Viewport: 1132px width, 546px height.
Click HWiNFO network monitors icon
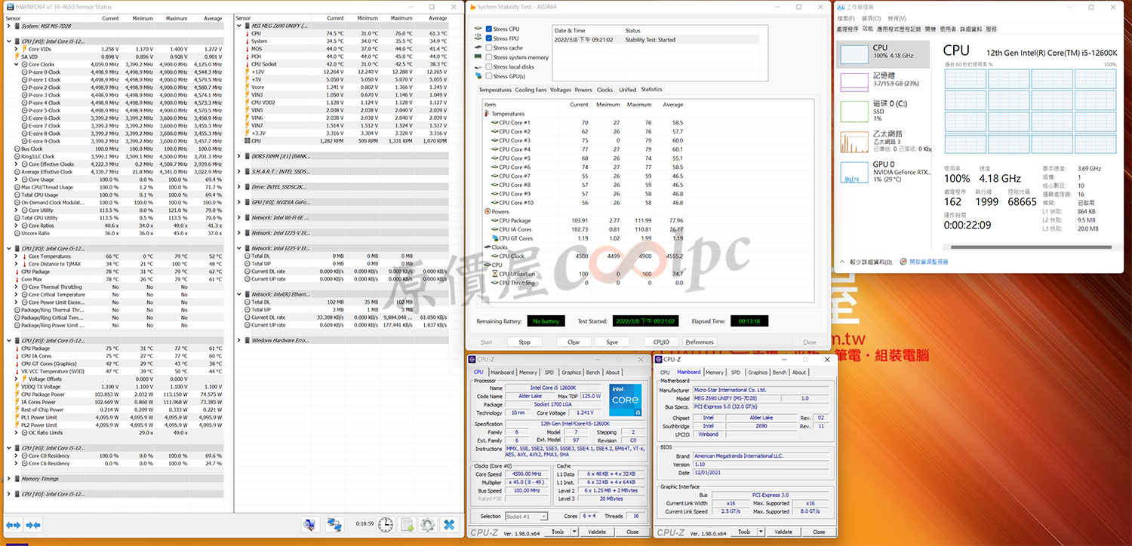pos(334,524)
